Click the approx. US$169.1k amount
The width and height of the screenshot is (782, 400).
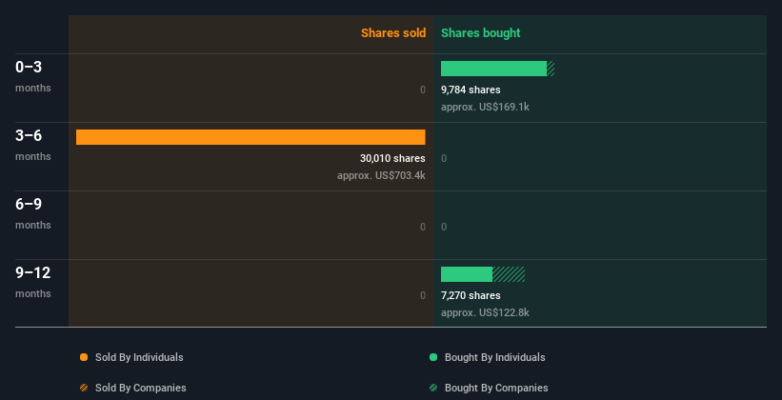pos(485,107)
